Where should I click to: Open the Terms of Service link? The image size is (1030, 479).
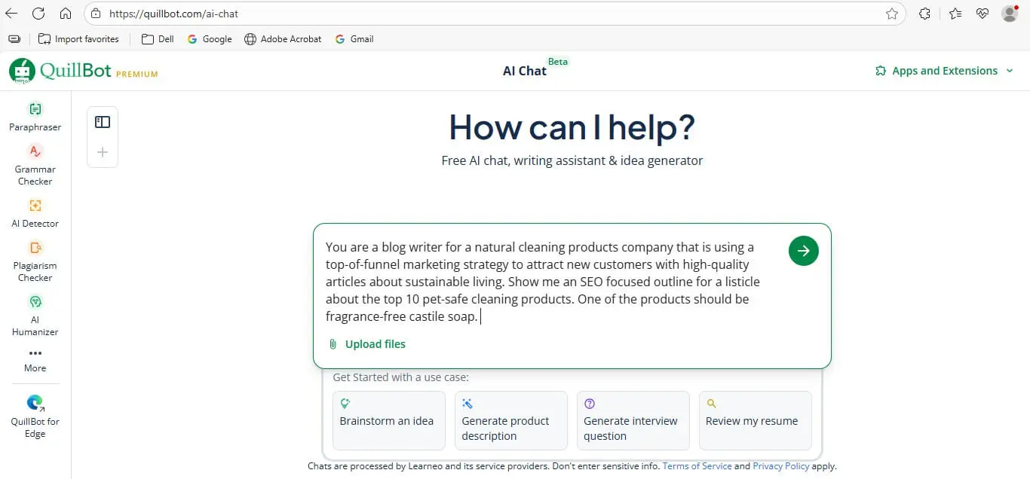click(x=697, y=466)
